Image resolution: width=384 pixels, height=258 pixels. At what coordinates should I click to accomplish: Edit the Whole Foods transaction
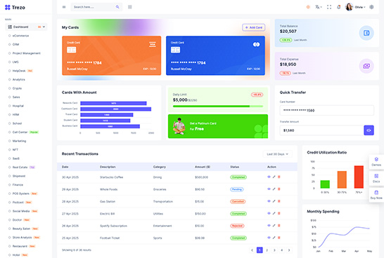[x=274, y=189]
